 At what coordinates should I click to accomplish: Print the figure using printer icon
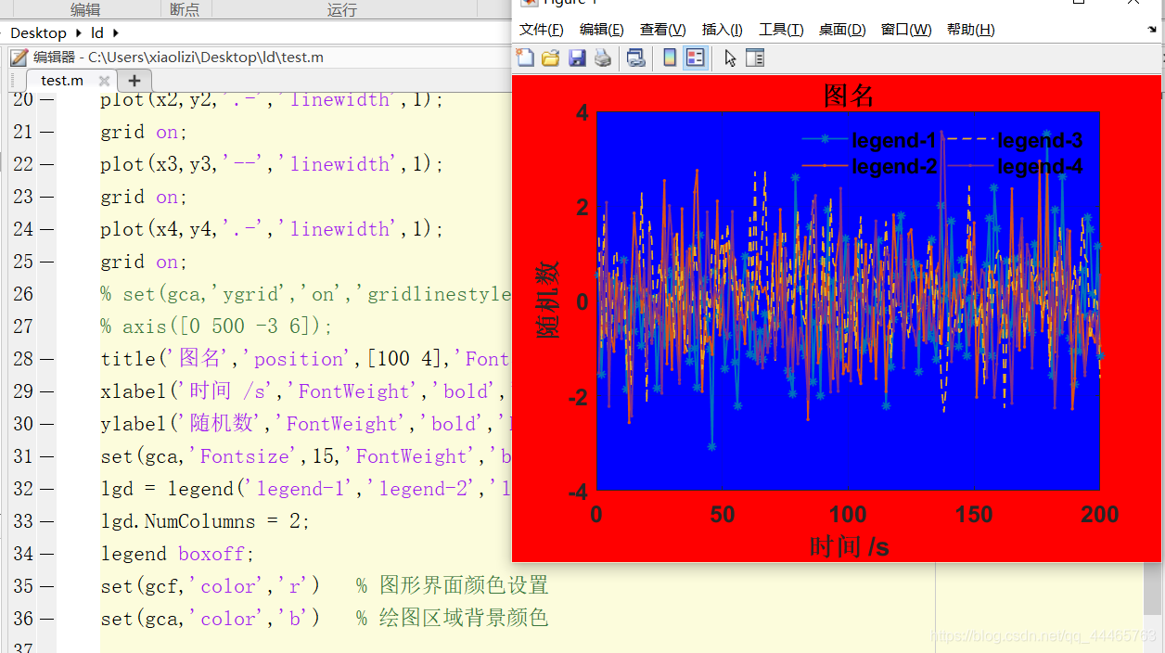coord(603,58)
